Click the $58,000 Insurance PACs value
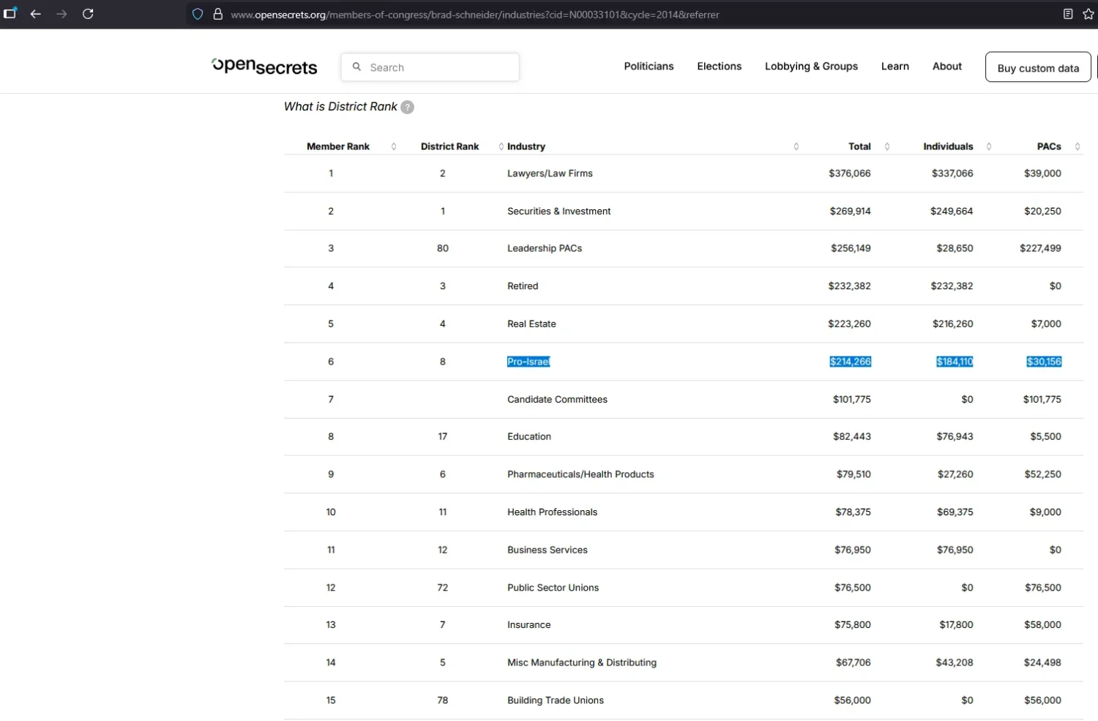Image resolution: width=1098 pixels, height=721 pixels. click(x=1043, y=624)
